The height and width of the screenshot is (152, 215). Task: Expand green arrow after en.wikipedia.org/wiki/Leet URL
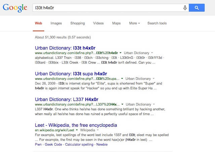tap(77, 130)
